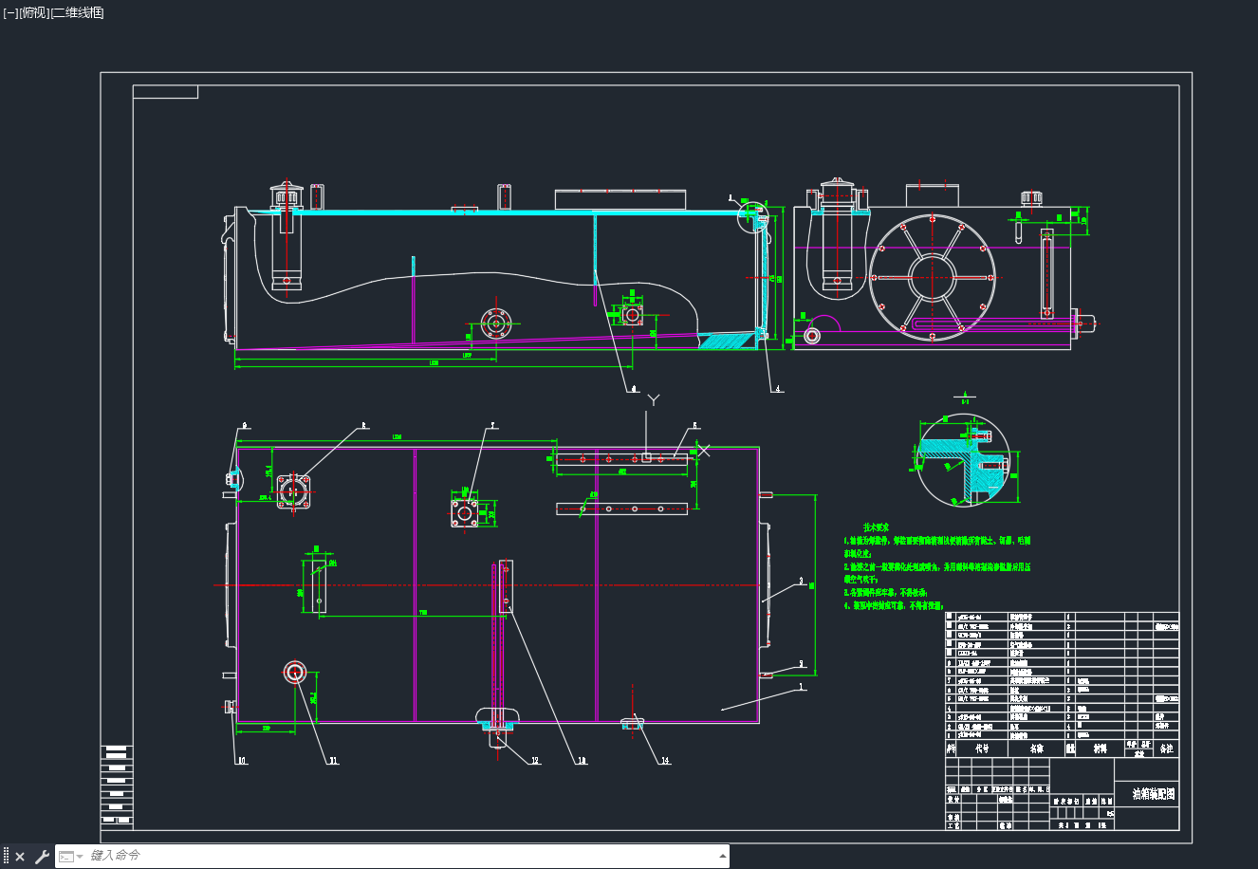Open command line customize wrench options
Viewport: 1258px width, 869px height.
pyautogui.click(x=42, y=857)
